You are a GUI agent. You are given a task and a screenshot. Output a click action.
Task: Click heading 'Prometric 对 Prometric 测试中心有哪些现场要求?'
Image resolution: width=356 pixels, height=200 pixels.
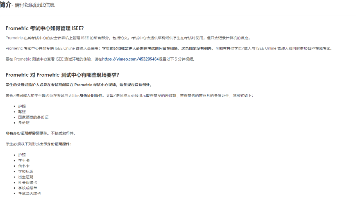pyautogui.click(x=62, y=75)
